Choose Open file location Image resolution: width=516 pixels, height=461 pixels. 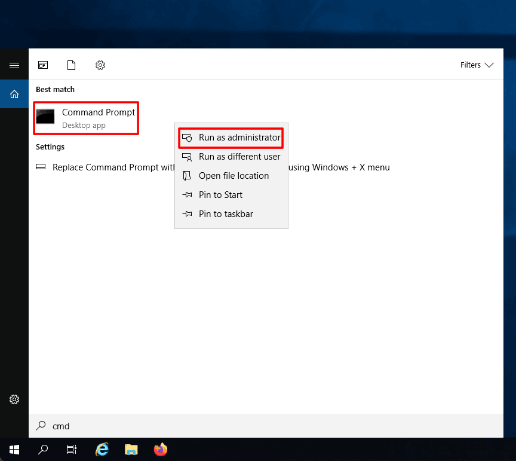(234, 176)
